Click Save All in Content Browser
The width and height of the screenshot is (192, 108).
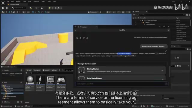(x=46, y=70)
